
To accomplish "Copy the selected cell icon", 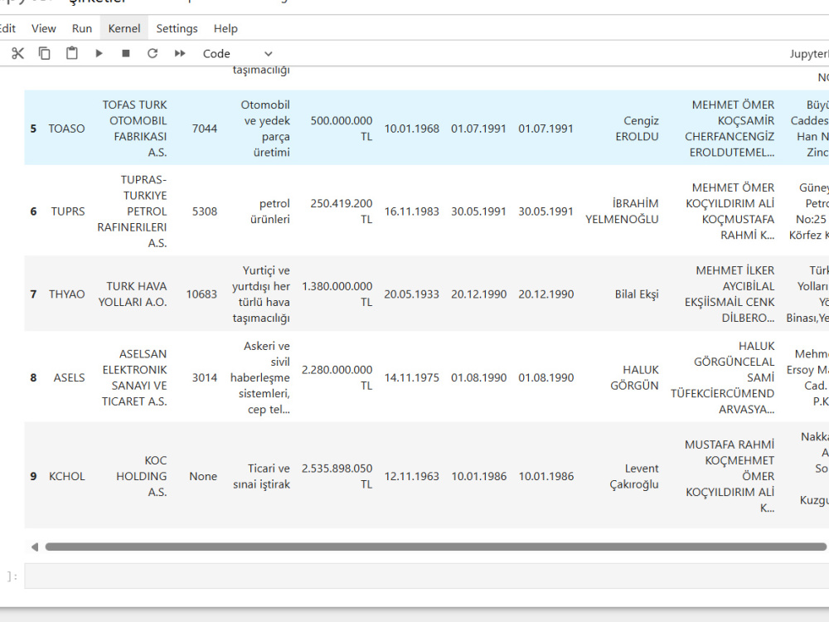I will tap(45, 53).
